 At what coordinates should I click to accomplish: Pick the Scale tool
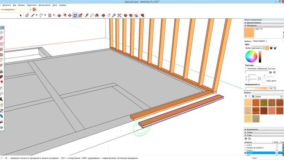80,16
